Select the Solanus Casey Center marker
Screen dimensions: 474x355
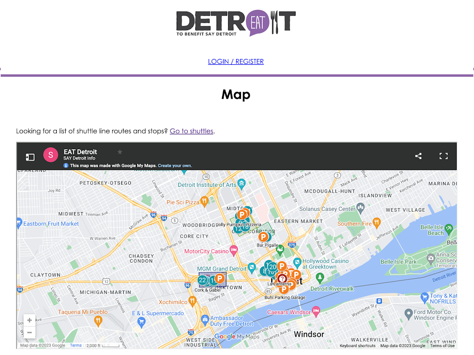[x=360, y=208]
